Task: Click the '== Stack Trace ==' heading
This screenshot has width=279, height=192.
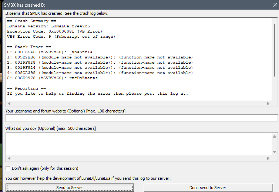Action: coord(29,47)
